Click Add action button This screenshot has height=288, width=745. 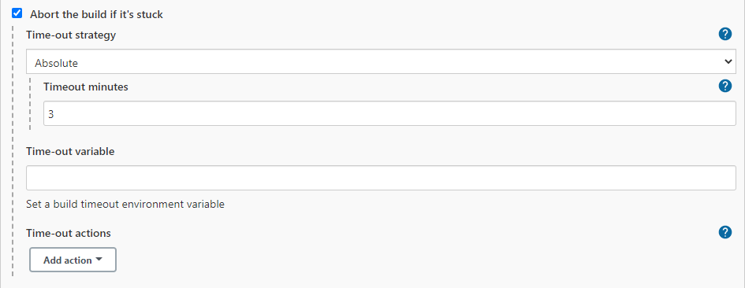click(73, 260)
